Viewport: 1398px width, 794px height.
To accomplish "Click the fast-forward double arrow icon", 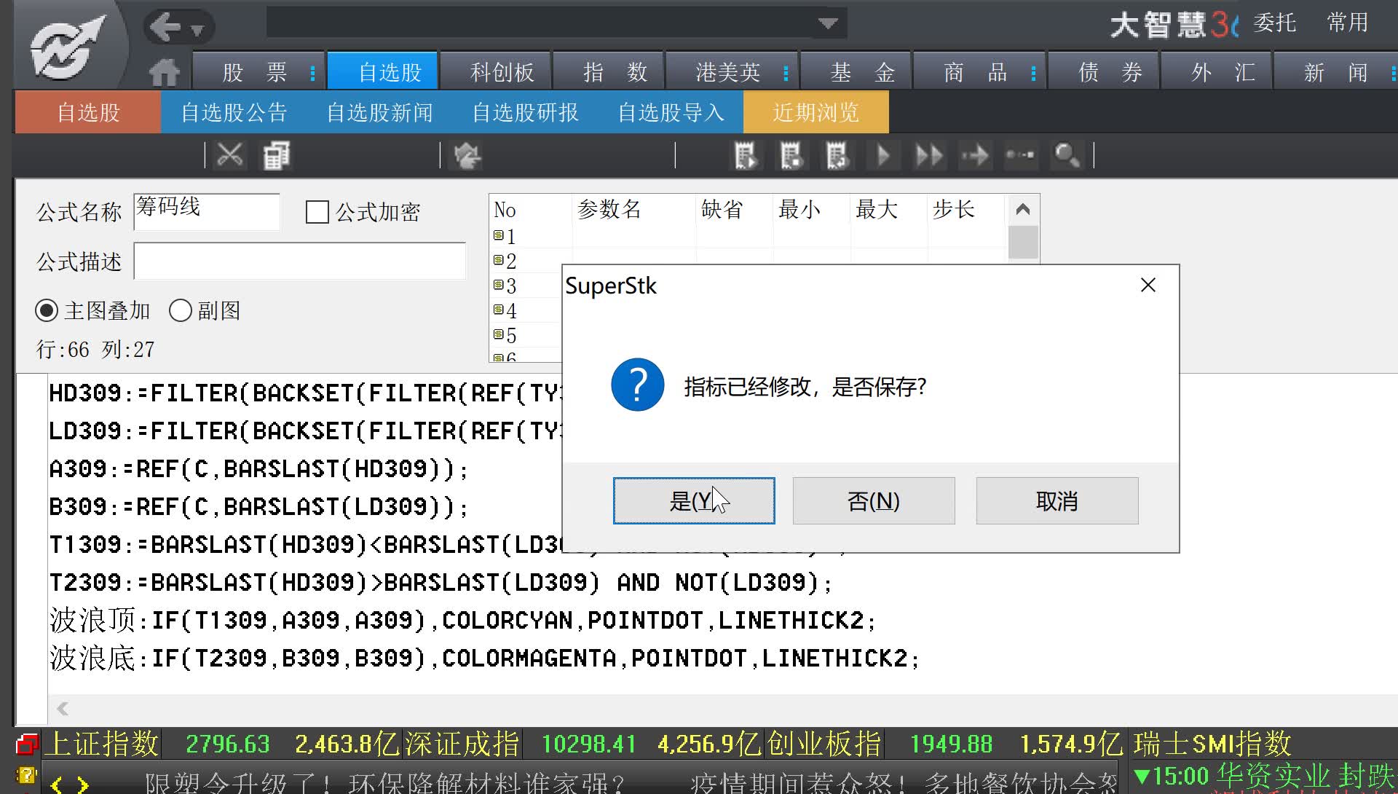I will (929, 155).
